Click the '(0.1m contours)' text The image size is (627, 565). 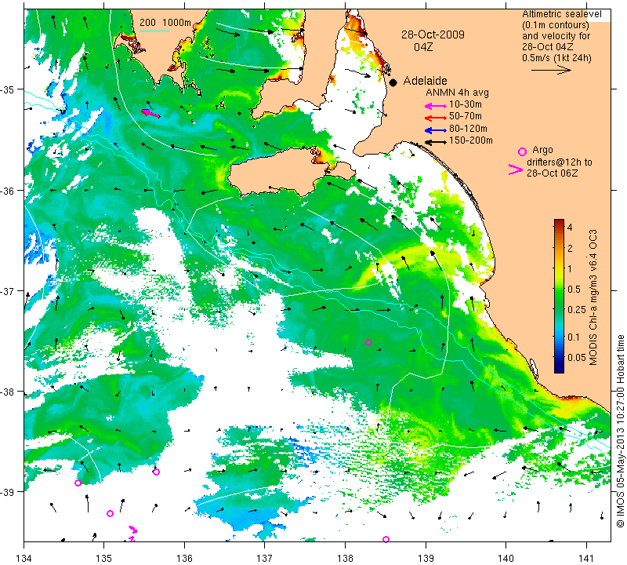(x=556, y=25)
